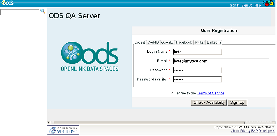Click the ODS logo in header
Screen dimensions: 277x136
point(8,3)
